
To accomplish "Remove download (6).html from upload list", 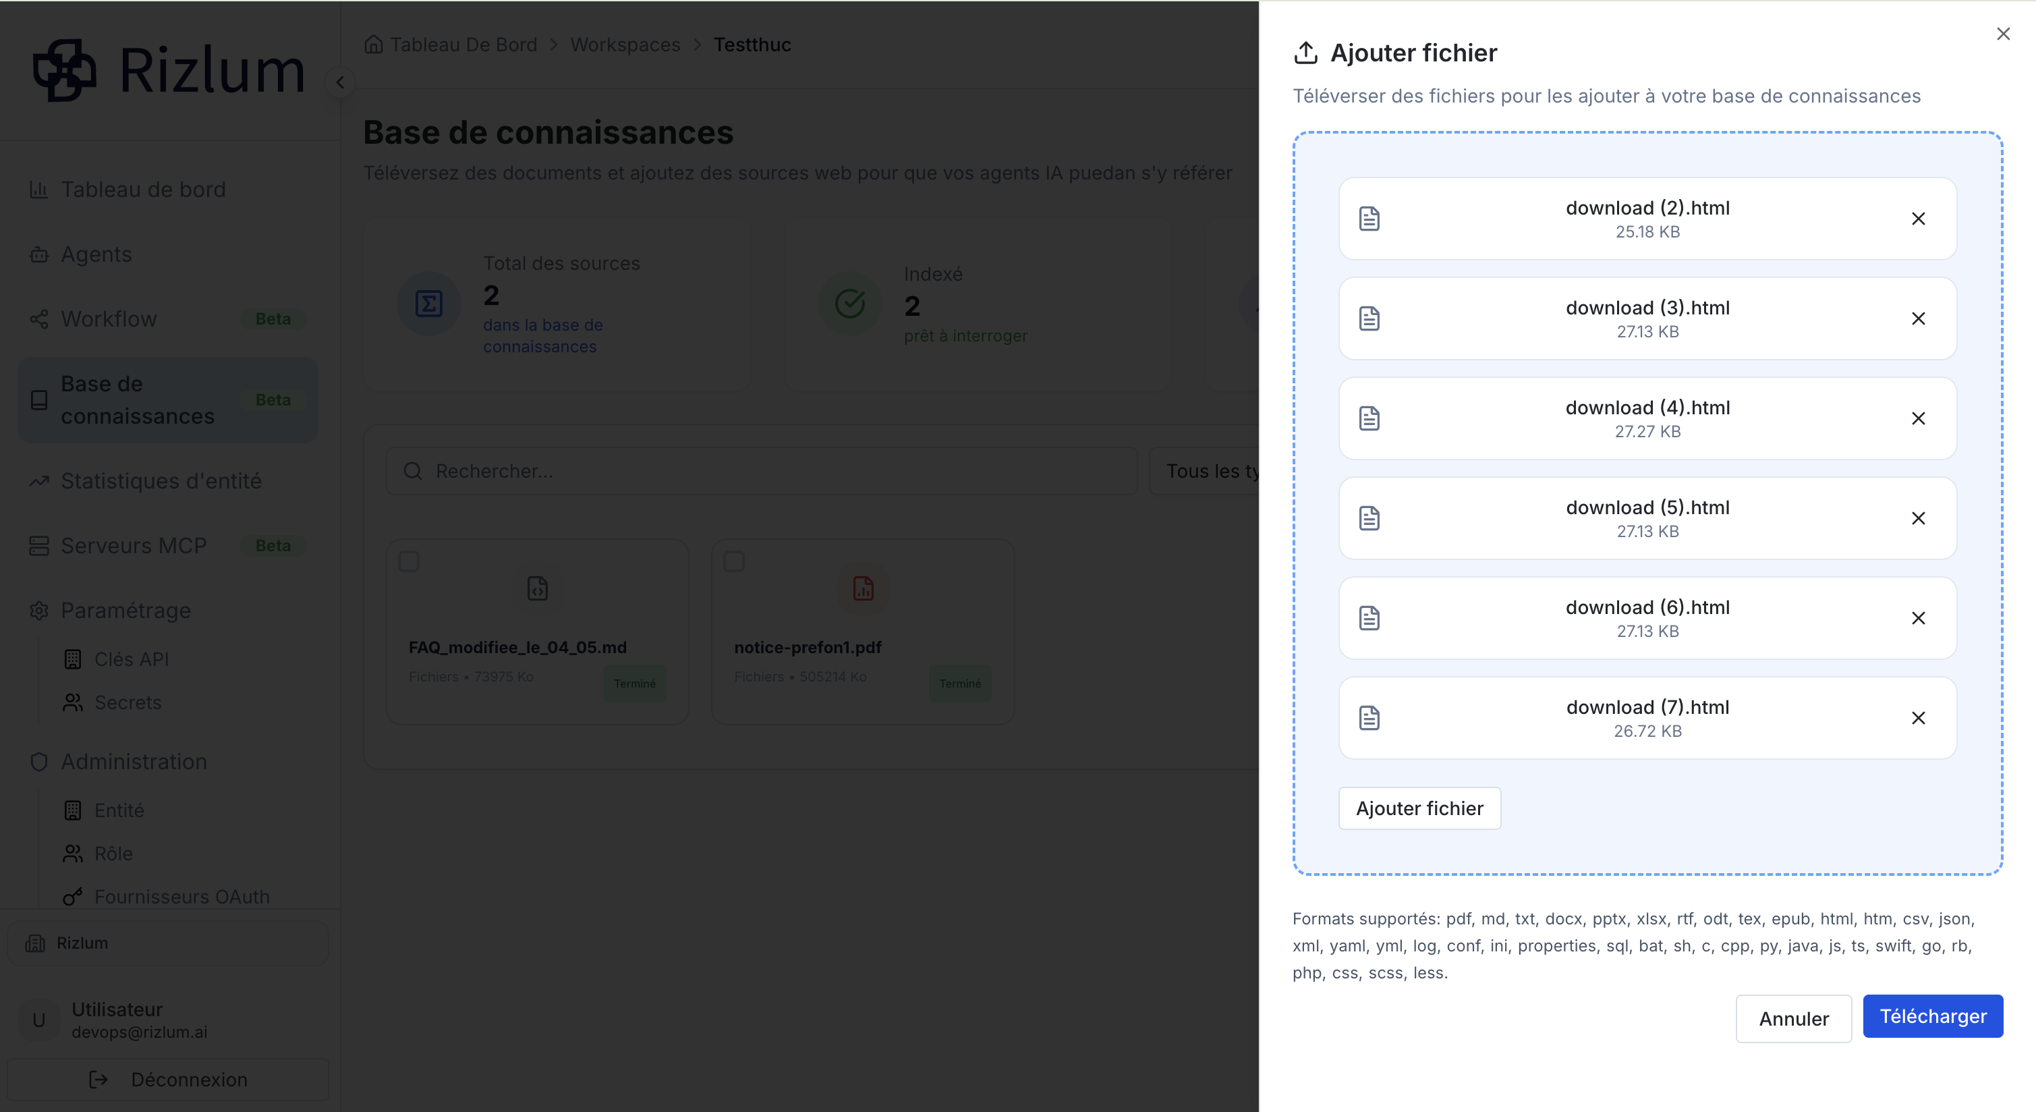I will point(1918,618).
